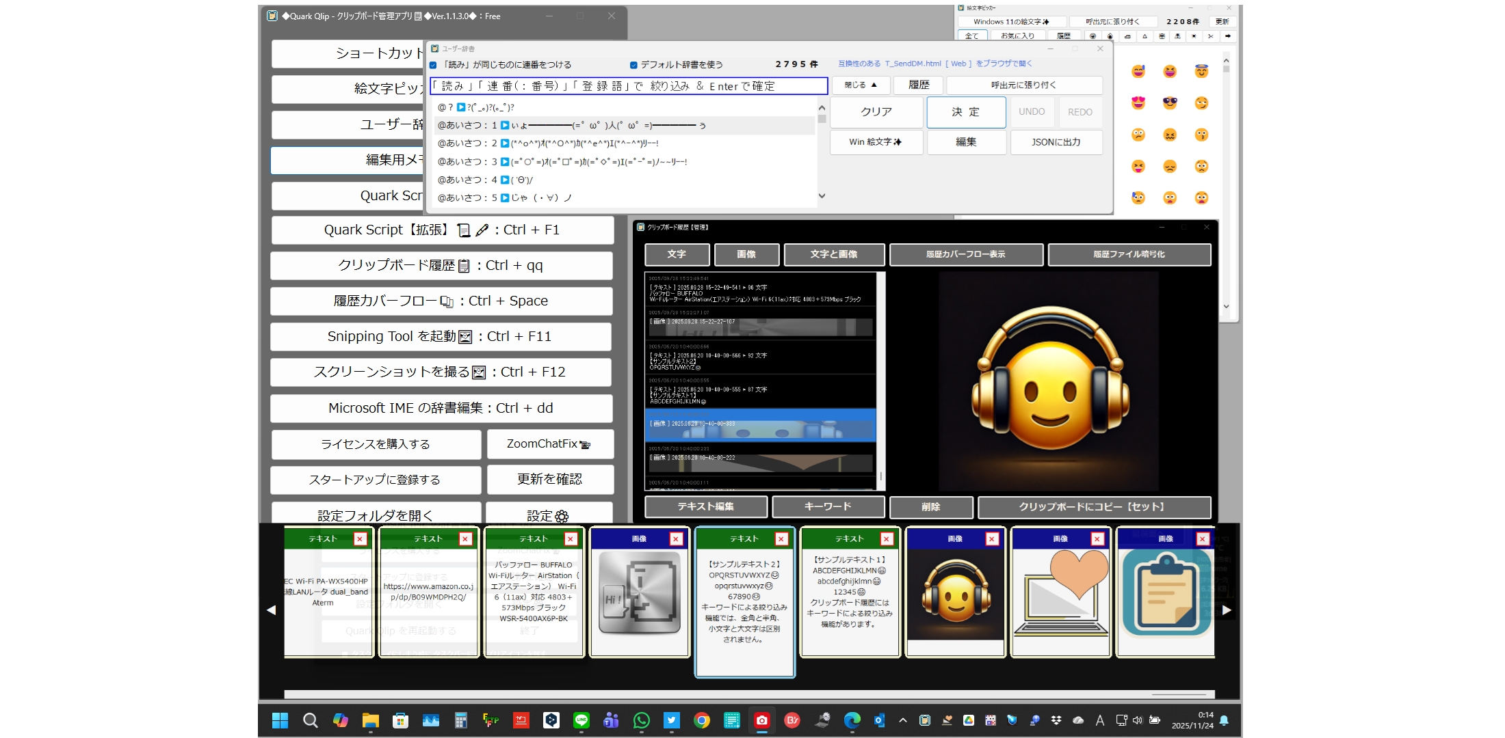This screenshot has width=1505, height=738.
Task: Uncheck the デフォルト辞書を使う checkbox
Action: click(633, 64)
